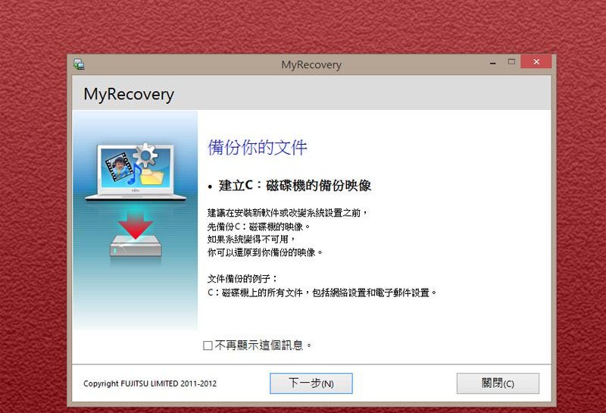Click the large MyRecovery header banner

(311, 92)
